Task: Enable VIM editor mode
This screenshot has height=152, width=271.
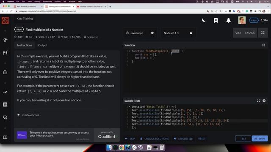Action: click(x=238, y=33)
